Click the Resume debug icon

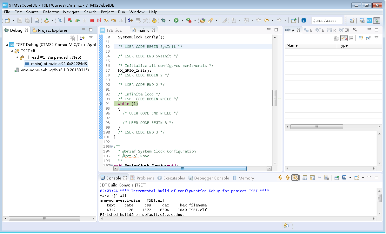pyautogui.click(x=77, y=20)
